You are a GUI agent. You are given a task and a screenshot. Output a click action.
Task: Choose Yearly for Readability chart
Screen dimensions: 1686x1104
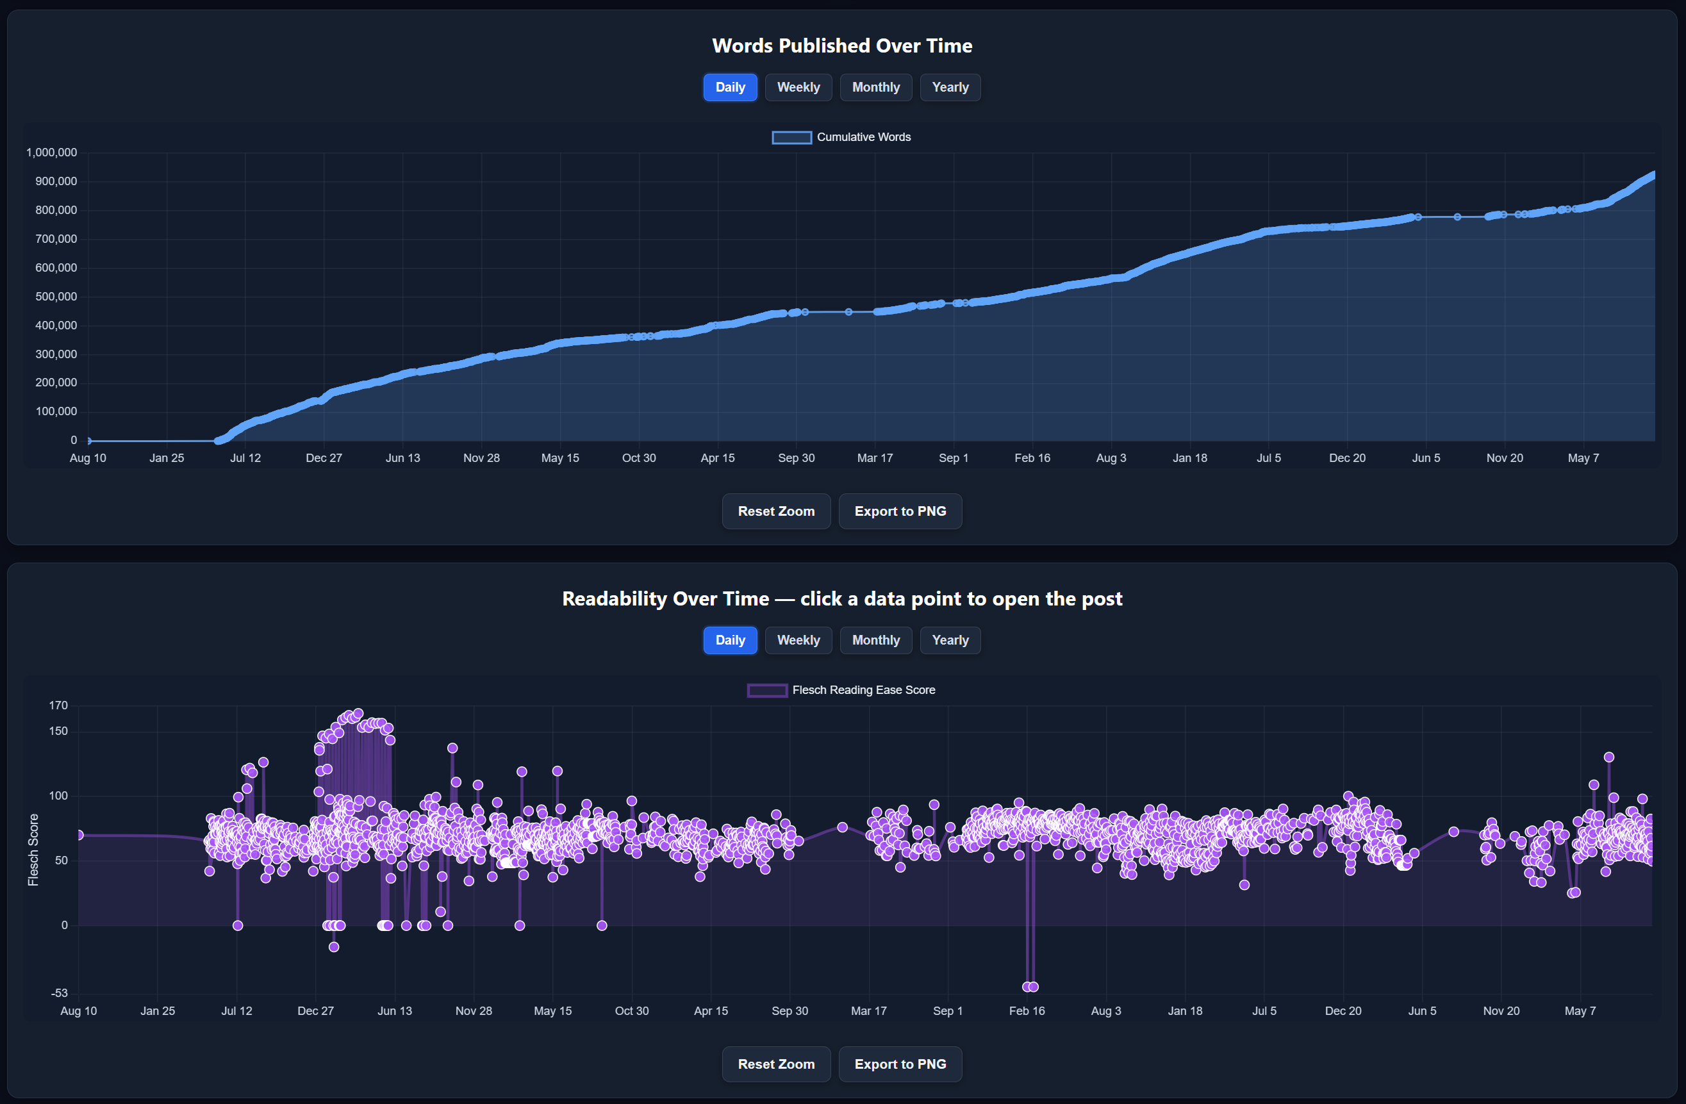pyautogui.click(x=949, y=640)
